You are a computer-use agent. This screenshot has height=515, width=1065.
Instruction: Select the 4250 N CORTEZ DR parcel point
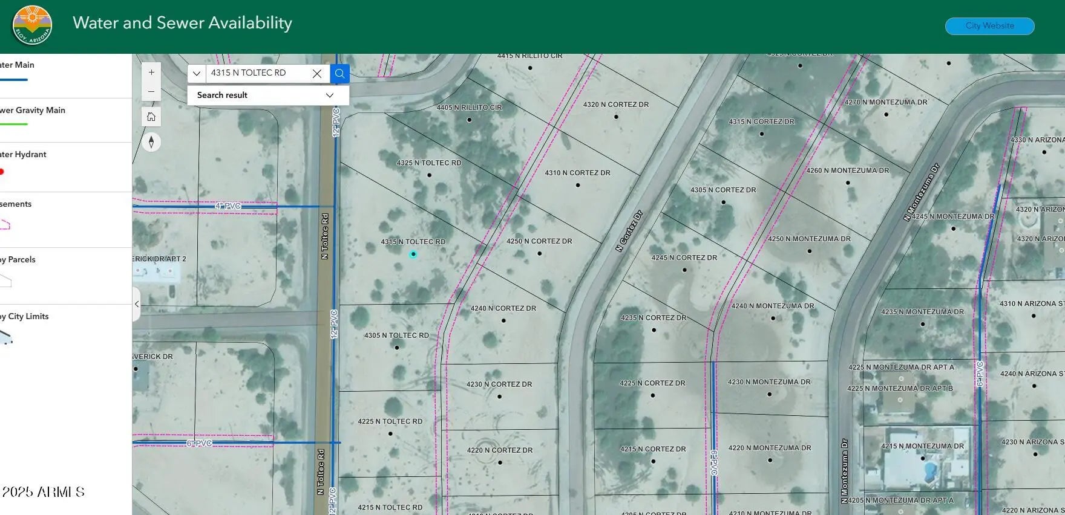click(539, 253)
